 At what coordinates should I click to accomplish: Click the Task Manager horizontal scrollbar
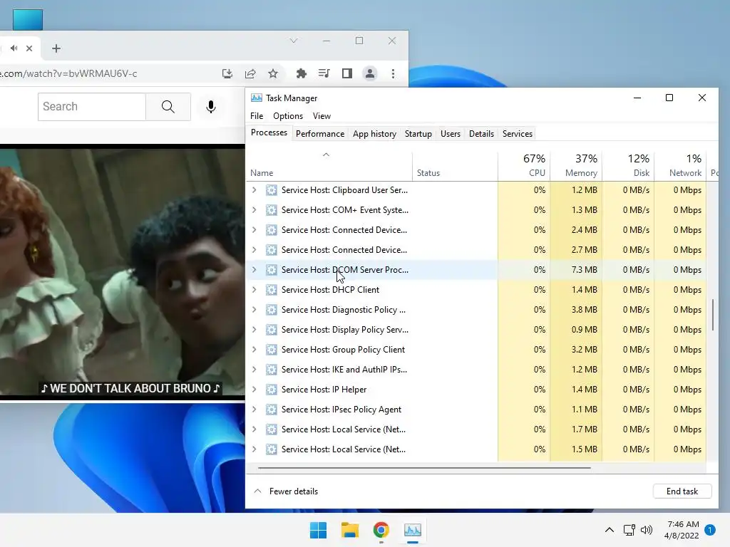pos(424,468)
